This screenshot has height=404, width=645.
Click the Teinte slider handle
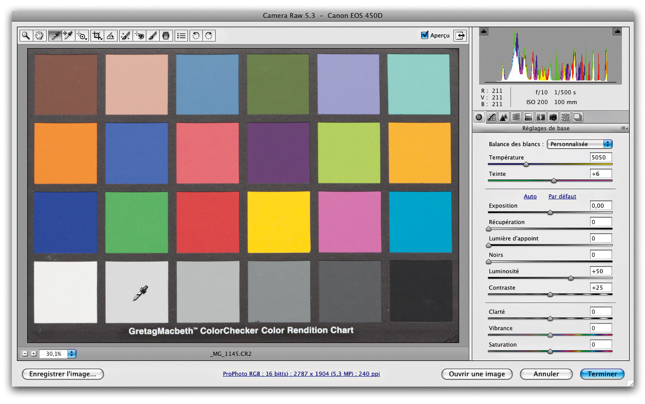pyautogui.click(x=554, y=180)
